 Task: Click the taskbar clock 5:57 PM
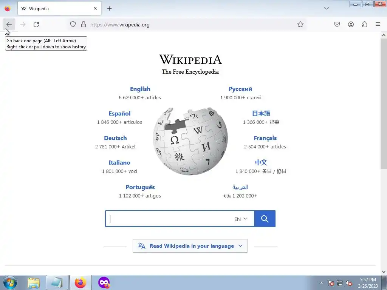(x=368, y=280)
